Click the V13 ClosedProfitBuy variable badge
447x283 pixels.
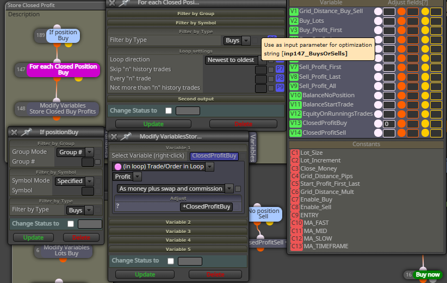point(295,123)
